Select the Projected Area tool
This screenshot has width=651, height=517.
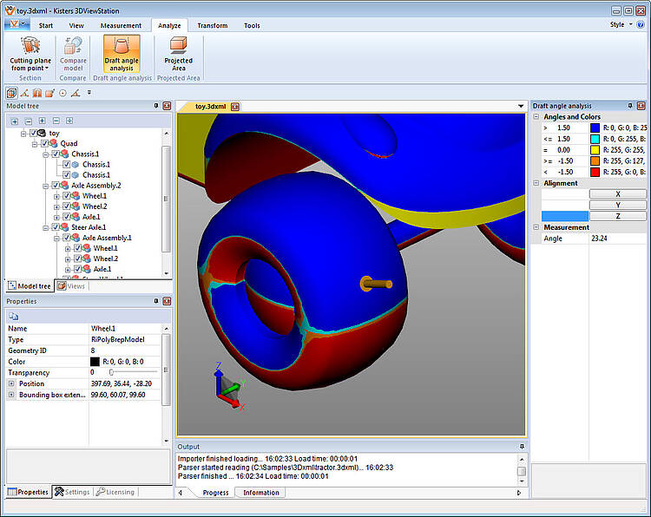pos(178,53)
